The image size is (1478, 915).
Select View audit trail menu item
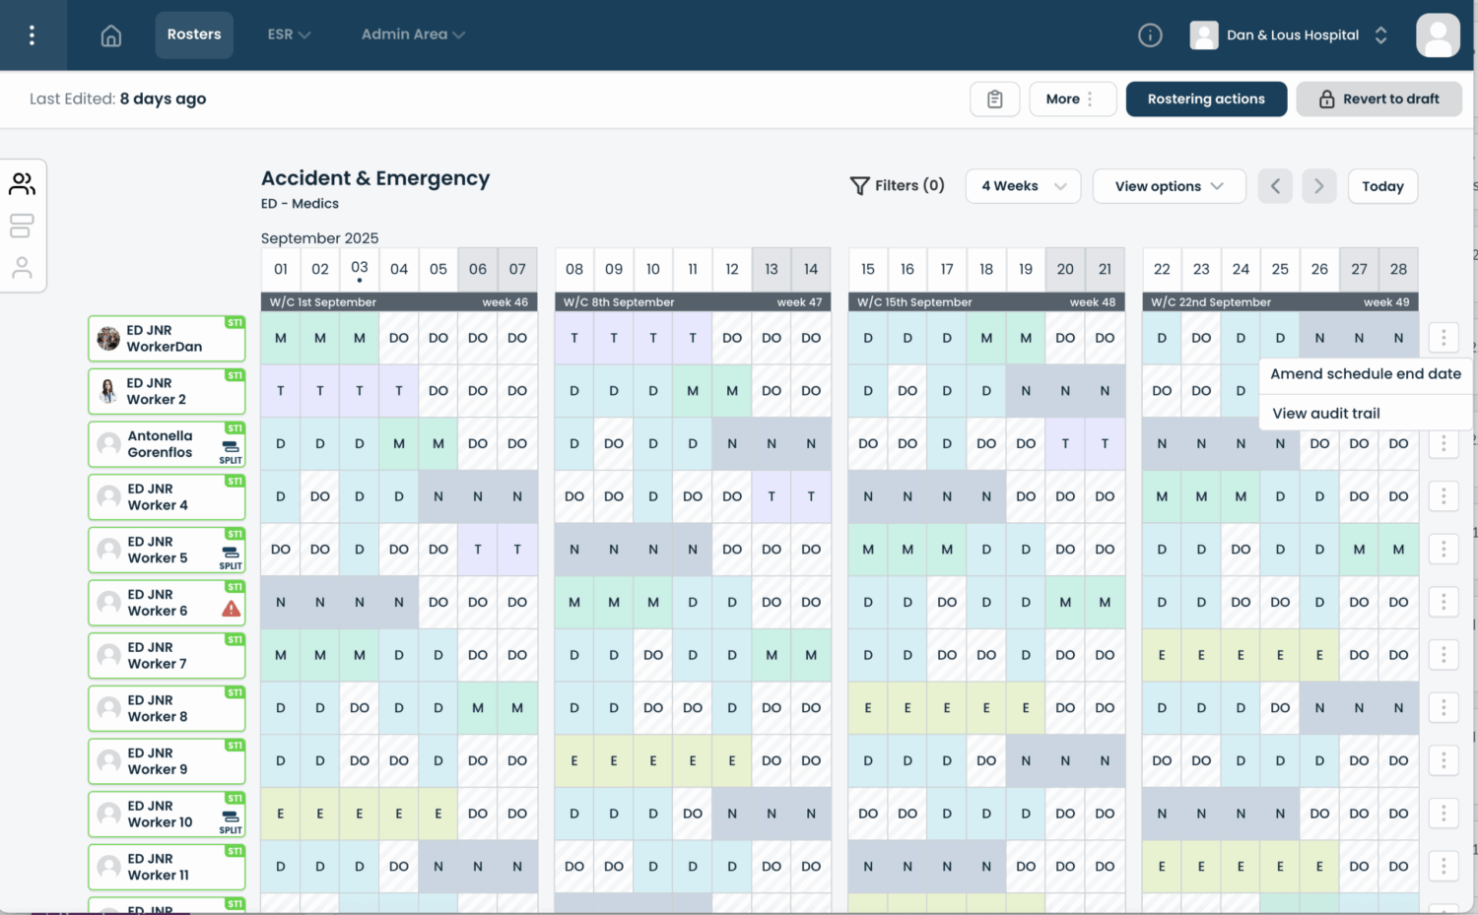(1325, 414)
